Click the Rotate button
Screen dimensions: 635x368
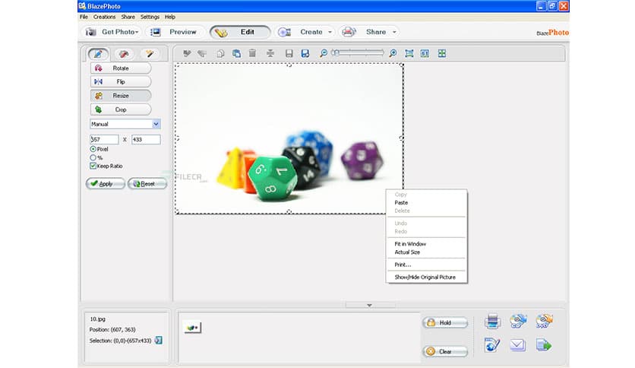[121, 68]
